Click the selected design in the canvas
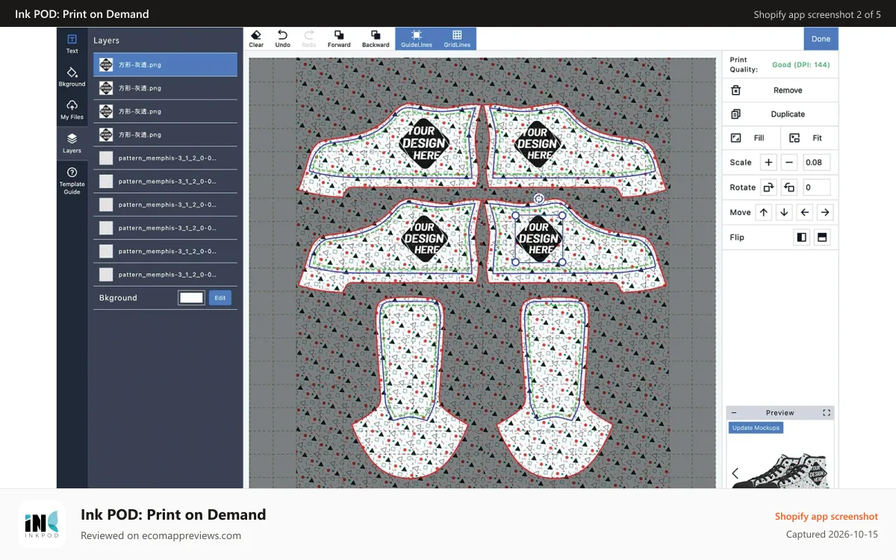The image size is (896, 560). [538, 239]
